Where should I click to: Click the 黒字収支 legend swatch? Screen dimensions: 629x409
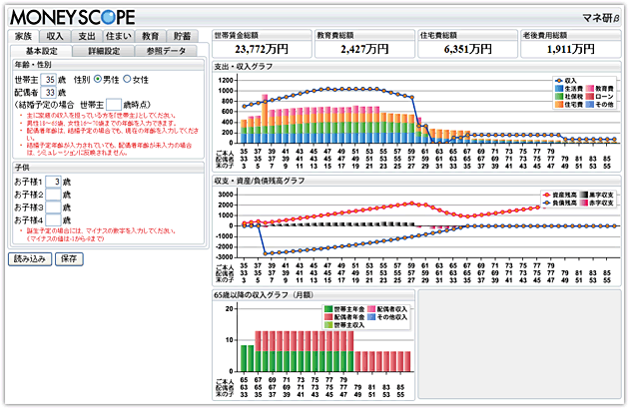point(583,195)
